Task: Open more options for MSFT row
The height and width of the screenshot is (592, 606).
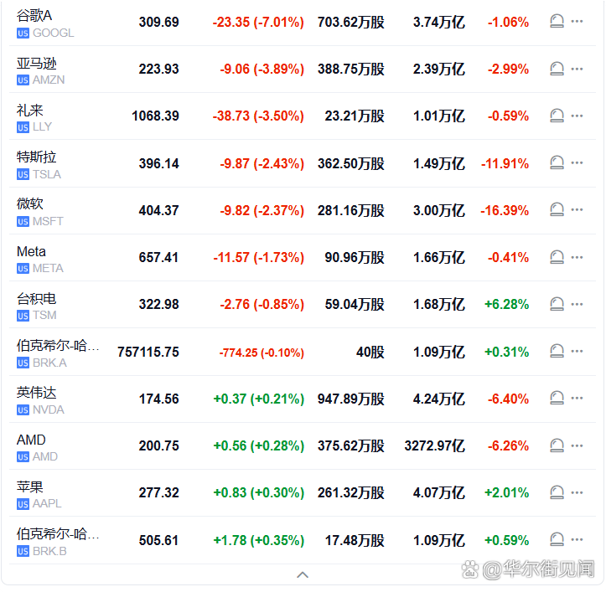Action: [x=577, y=209]
